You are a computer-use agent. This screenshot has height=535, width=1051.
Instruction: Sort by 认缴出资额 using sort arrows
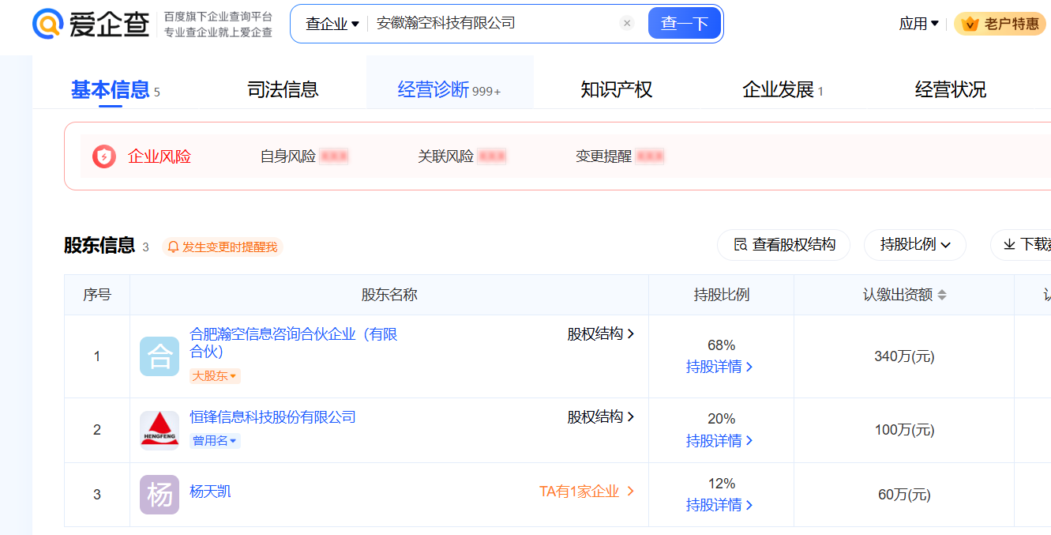click(x=941, y=295)
